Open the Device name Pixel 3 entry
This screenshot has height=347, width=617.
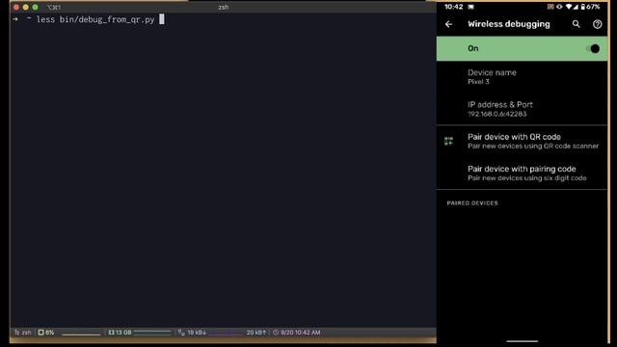point(522,77)
